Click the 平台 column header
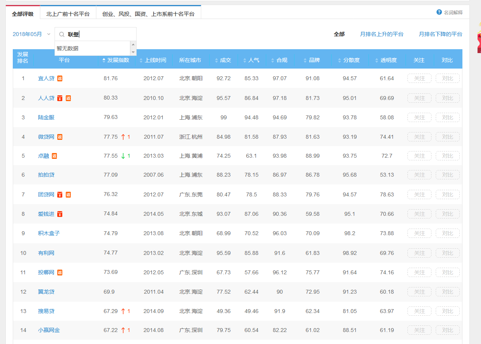The image size is (481, 344). click(64, 60)
